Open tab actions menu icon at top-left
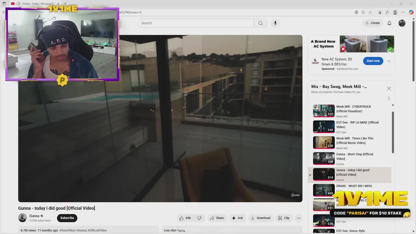Viewport: 416px width, 234px height. tap(4, 4)
